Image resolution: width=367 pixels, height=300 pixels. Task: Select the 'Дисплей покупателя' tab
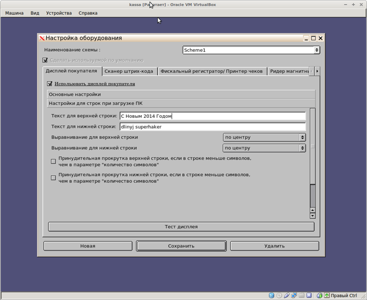pyautogui.click(x=72, y=71)
